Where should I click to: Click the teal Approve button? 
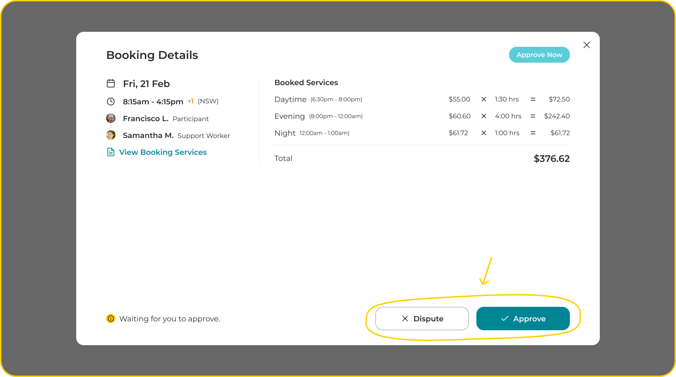coord(523,319)
